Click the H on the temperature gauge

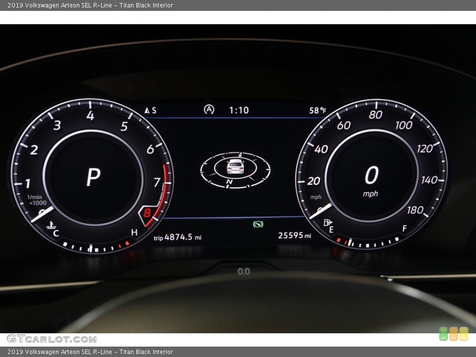[134, 233]
